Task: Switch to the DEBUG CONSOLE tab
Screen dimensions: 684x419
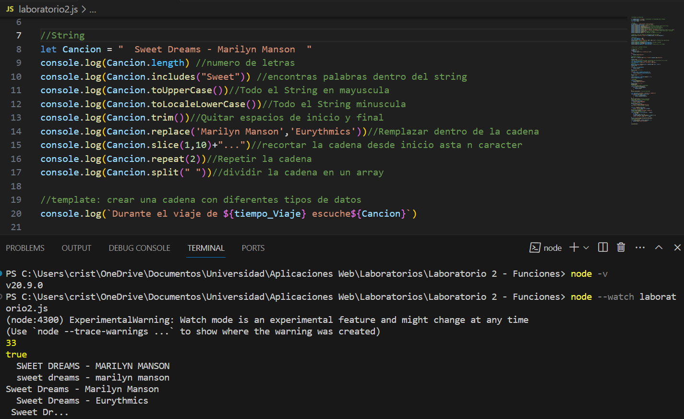Action: (x=139, y=248)
